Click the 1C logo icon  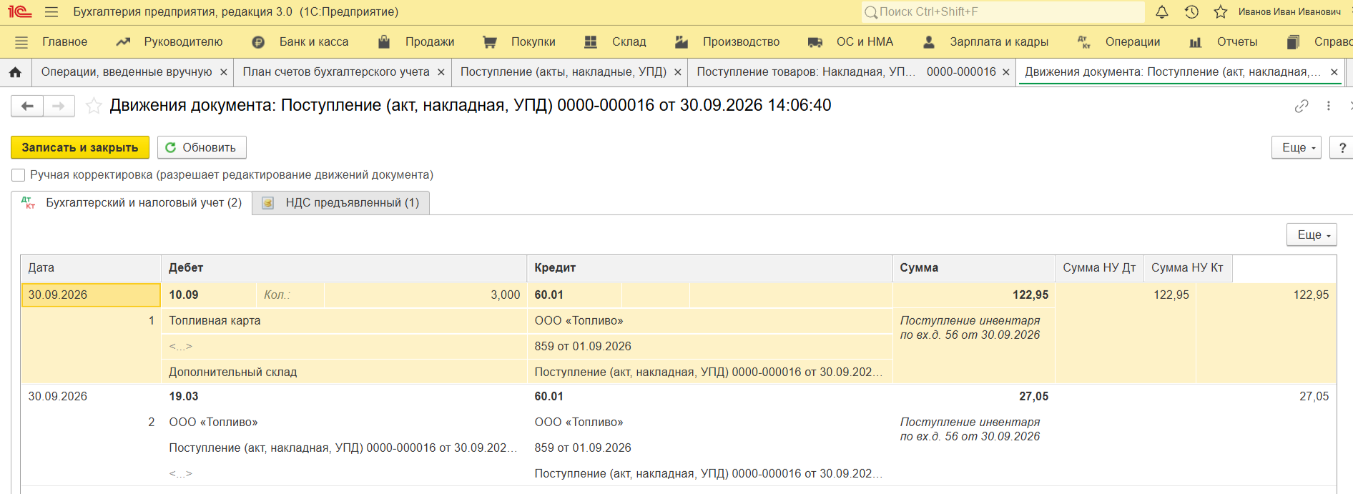20,12
